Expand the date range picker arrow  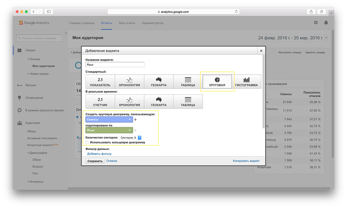click(x=326, y=38)
